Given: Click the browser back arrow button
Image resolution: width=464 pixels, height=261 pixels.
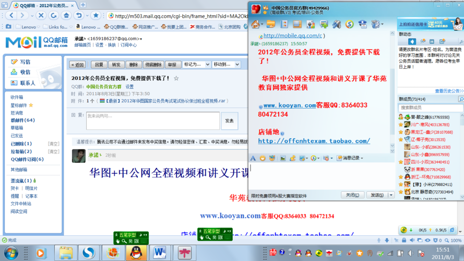Looking at the screenshot, I should [x=11, y=15].
